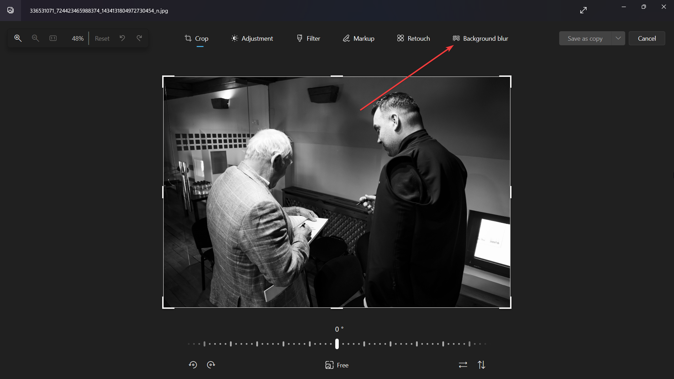Image resolution: width=674 pixels, height=379 pixels.
Task: Drag the rotation angle slider
Action: tap(337, 344)
